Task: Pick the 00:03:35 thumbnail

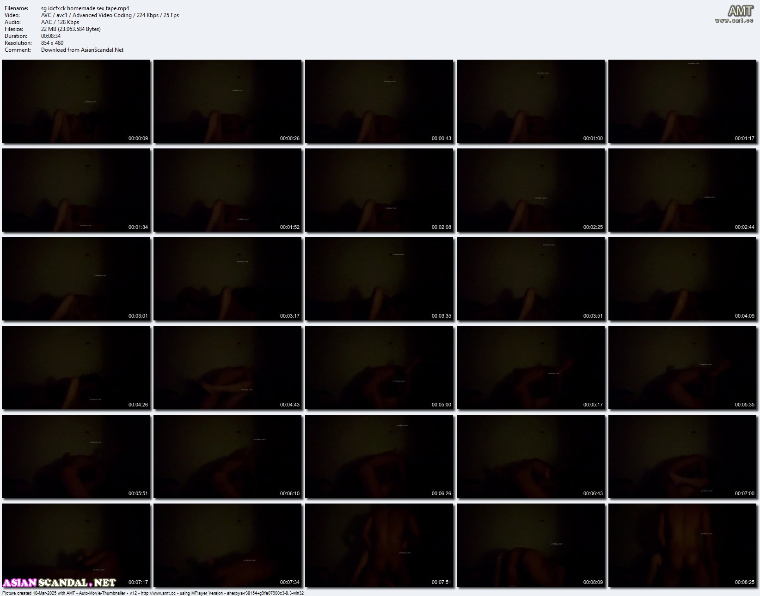Action: click(379, 278)
